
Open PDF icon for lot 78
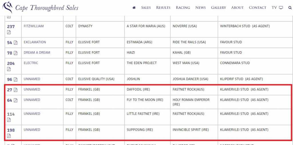(x=15, y=53)
